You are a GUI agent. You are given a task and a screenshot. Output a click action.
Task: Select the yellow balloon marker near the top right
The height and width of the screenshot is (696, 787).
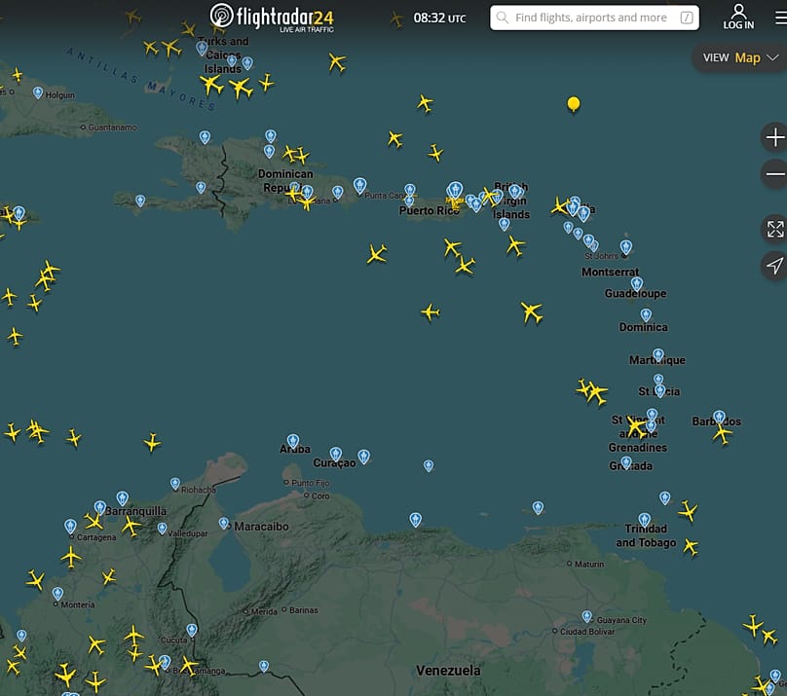pos(574,100)
